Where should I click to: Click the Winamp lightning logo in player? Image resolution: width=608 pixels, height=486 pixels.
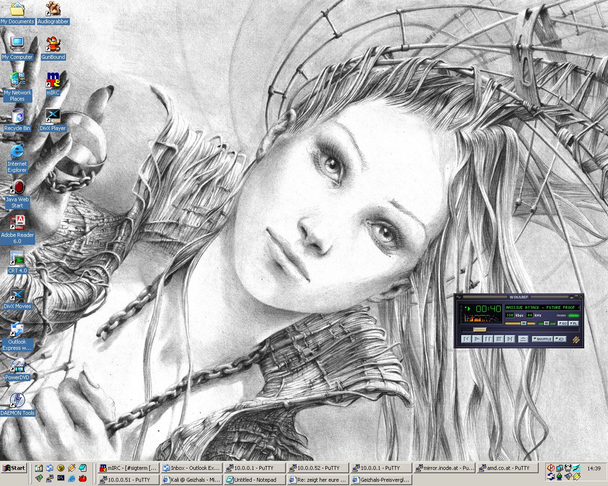click(576, 340)
